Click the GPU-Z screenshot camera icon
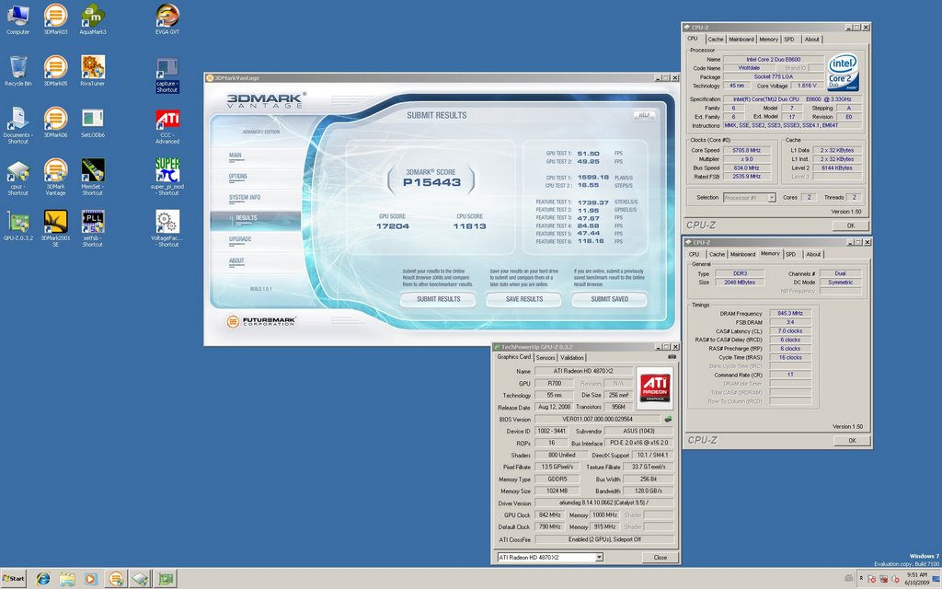 672,357
